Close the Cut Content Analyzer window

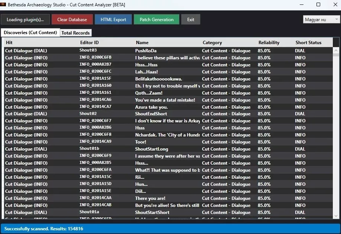335,4
